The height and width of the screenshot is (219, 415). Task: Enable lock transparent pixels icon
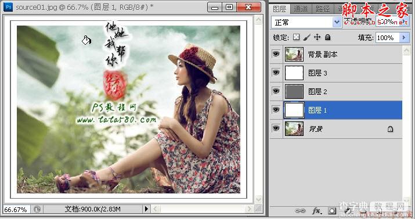click(297, 37)
